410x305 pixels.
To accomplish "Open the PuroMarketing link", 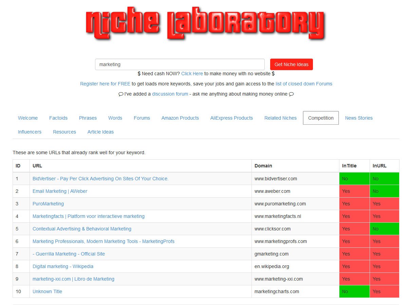I will click(x=48, y=204).
